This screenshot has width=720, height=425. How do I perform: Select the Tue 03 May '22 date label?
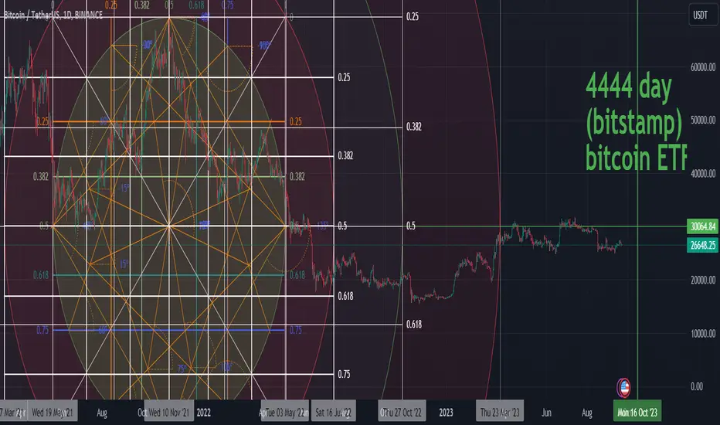[285, 412]
